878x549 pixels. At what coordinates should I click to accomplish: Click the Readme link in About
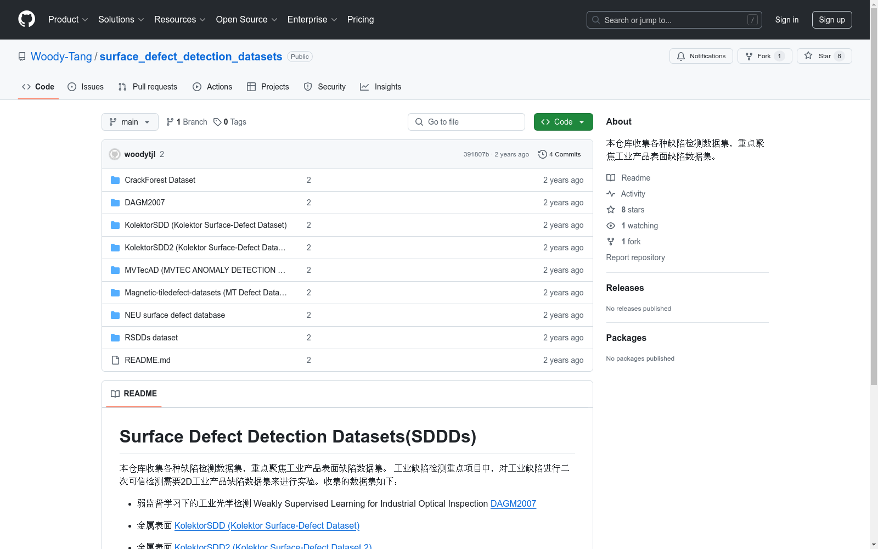pos(628,178)
